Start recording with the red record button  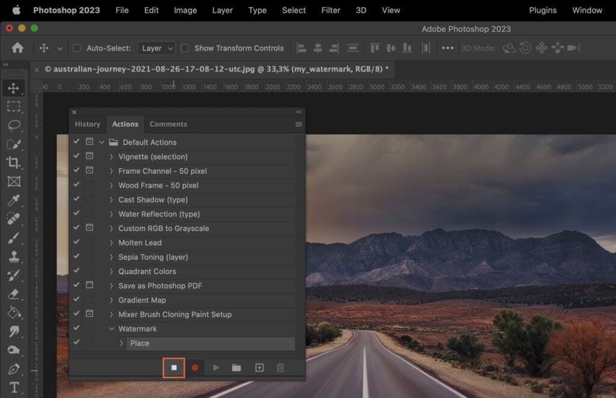(x=195, y=367)
